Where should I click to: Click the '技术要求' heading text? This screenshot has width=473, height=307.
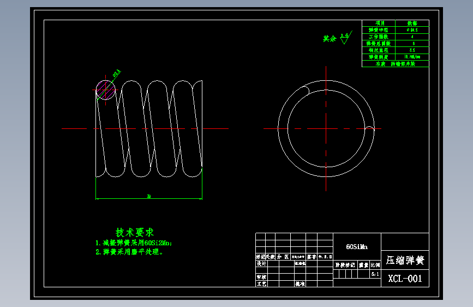pos(135,232)
